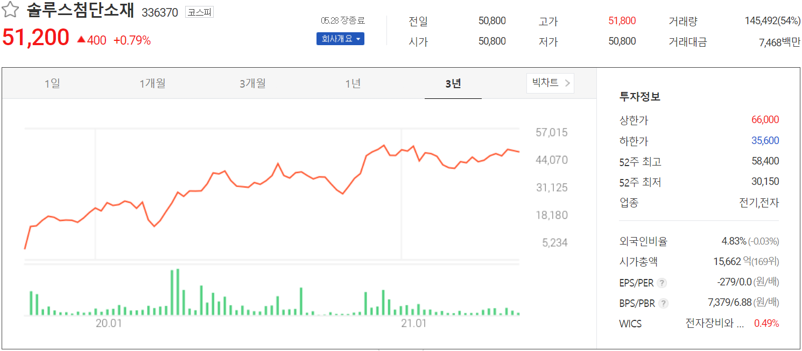Click help icon next to EPS/PER
This screenshot has height=351, width=802.
coord(662,283)
